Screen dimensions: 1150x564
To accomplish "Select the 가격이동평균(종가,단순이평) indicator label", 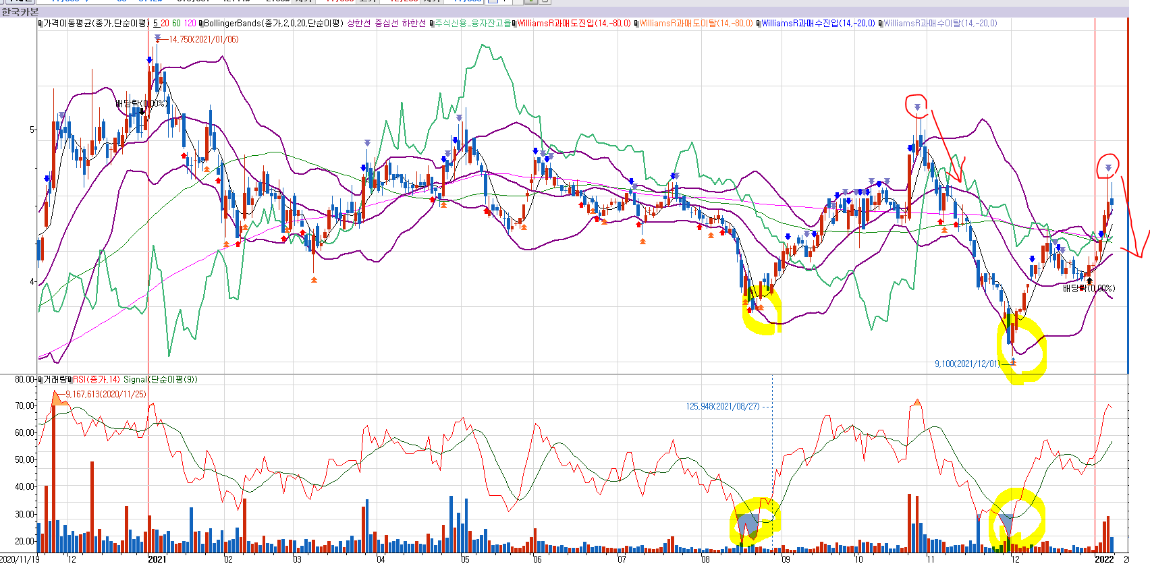I will pos(96,23).
